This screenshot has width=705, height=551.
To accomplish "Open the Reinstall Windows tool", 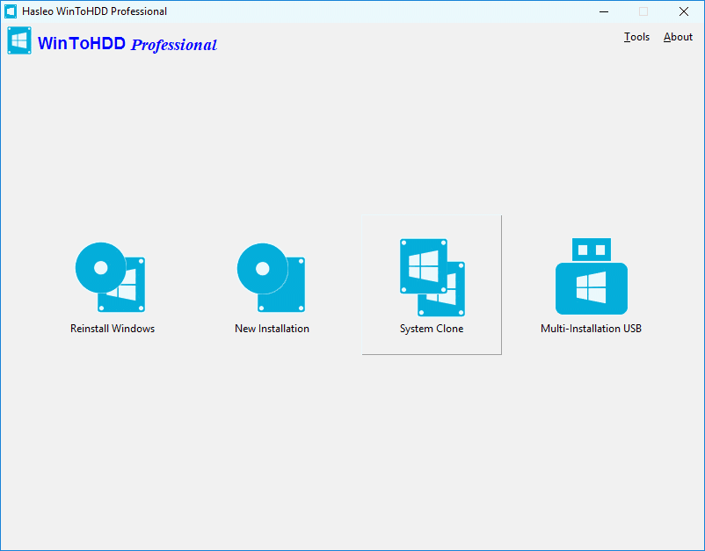I will point(112,277).
